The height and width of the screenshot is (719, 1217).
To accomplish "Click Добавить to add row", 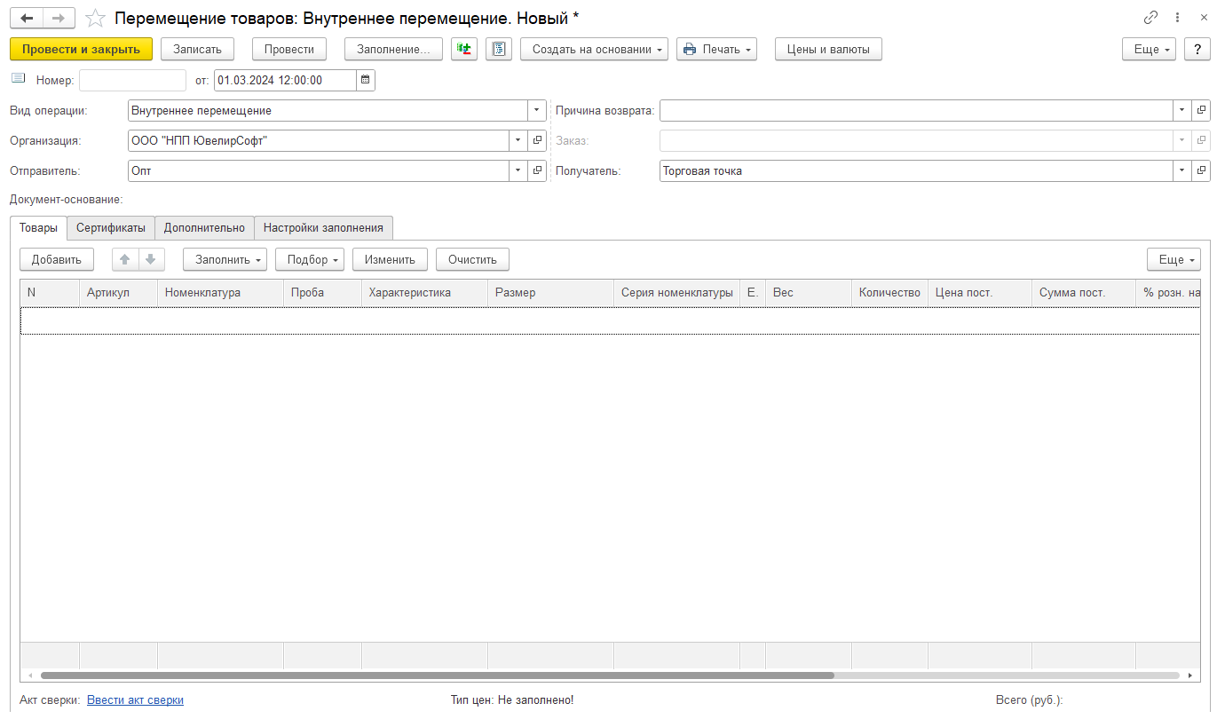I will [57, 259].
